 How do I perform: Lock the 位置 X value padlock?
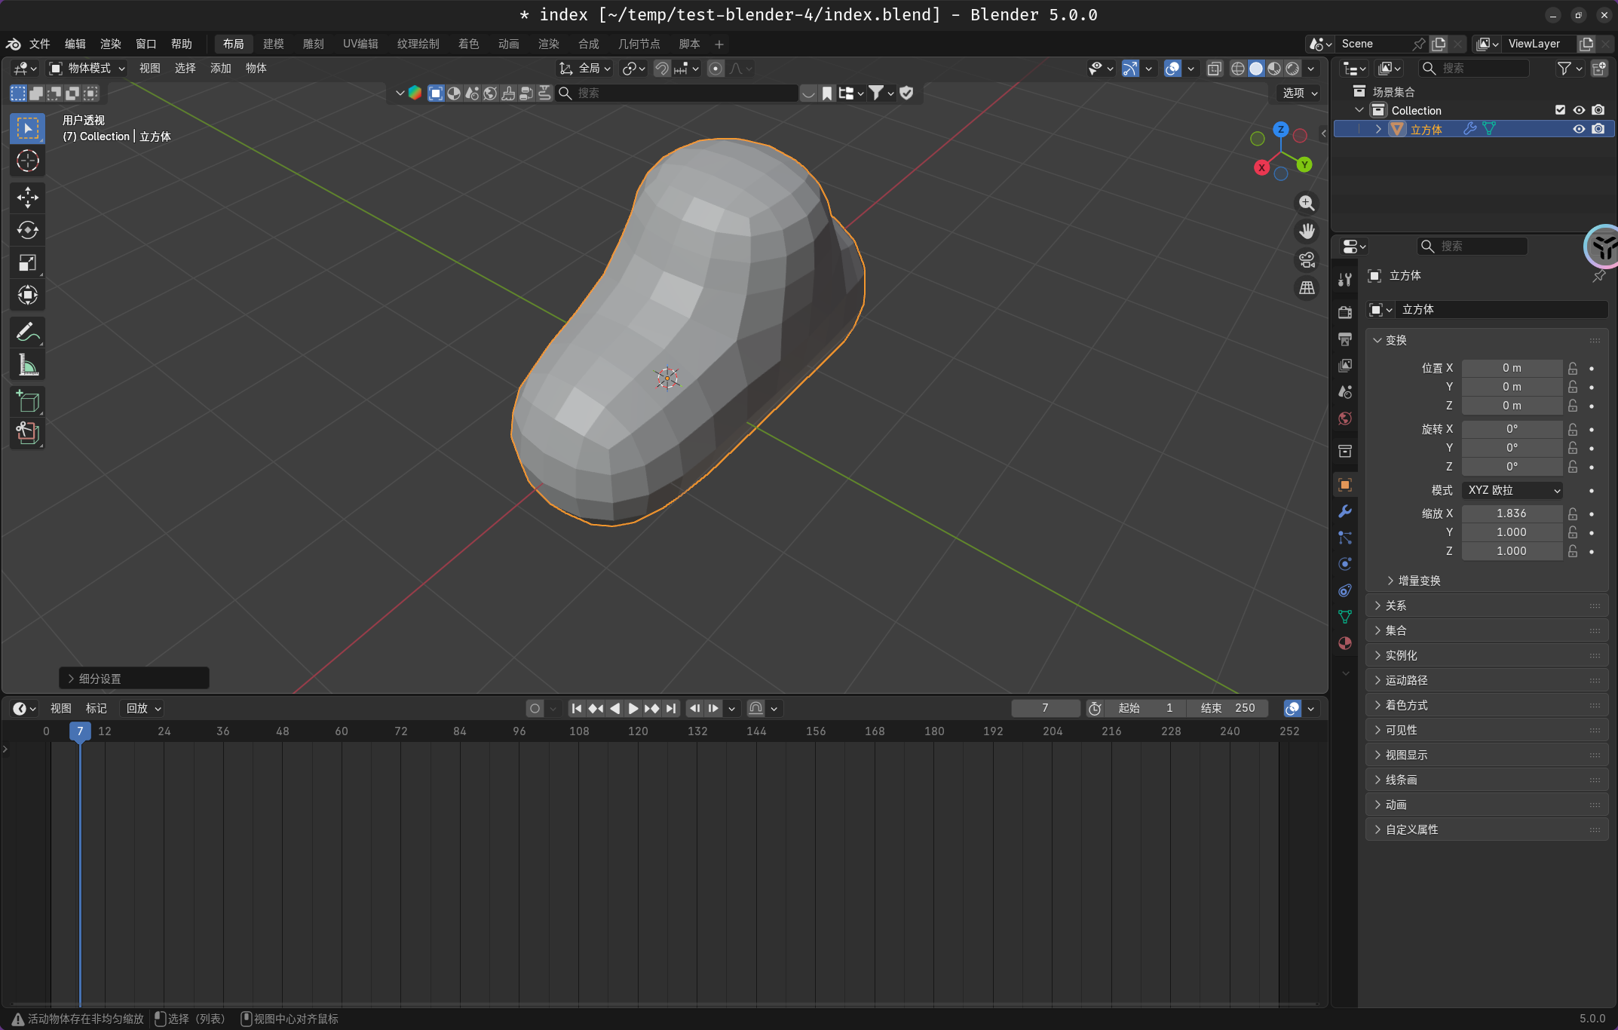(1573, 368)
